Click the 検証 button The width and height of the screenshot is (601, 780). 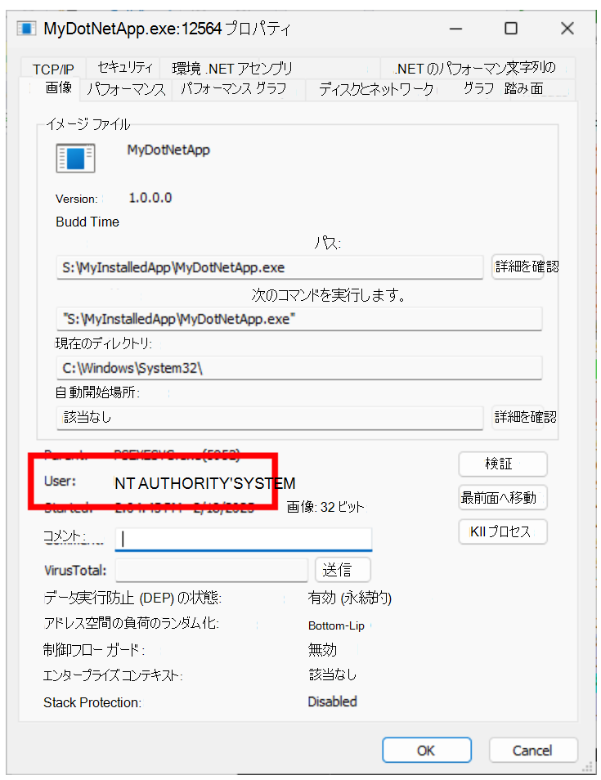(x=503, y=464)
